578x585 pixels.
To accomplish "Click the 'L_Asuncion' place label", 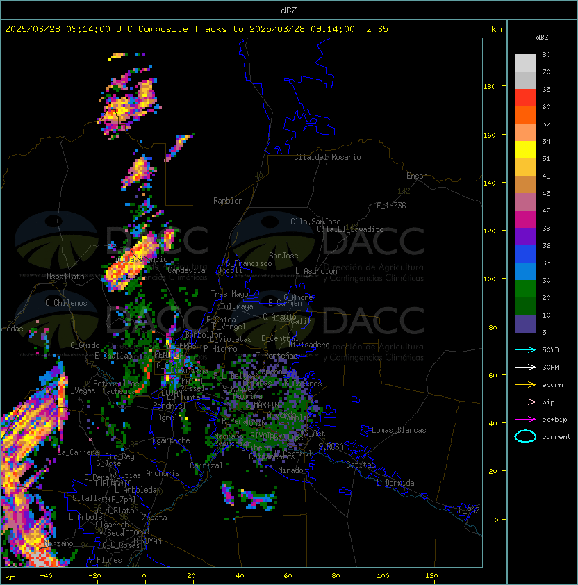I will click(316, 271).
